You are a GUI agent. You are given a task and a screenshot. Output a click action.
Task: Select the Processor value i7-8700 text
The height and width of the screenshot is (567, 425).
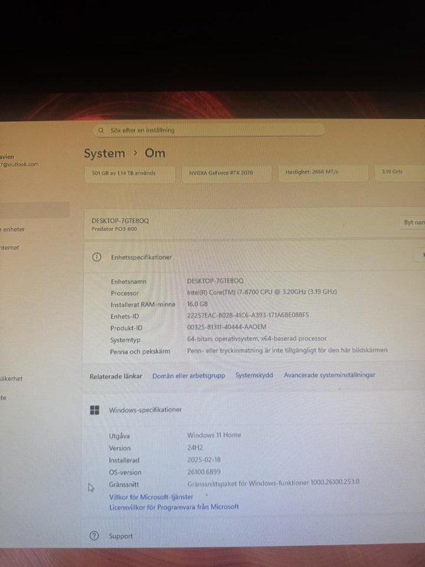click(x=261, y=291)
